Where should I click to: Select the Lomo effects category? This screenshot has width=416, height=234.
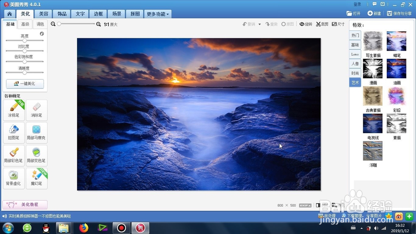355,54
